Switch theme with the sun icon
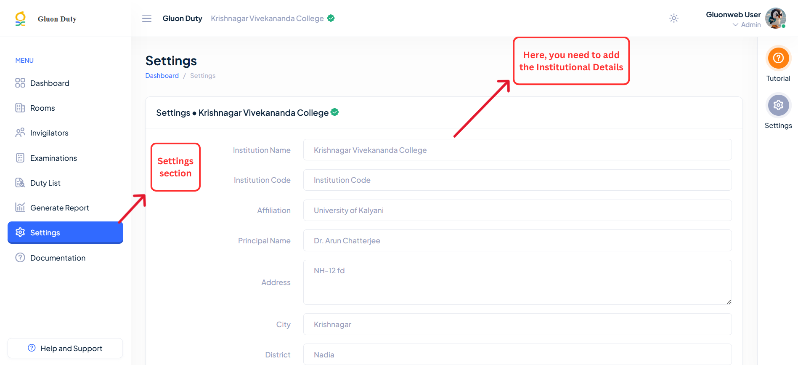This screenshot has height=365, width=798. pos(674,18)
